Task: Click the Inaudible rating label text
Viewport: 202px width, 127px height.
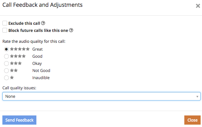Action: (x=41, y=78)
